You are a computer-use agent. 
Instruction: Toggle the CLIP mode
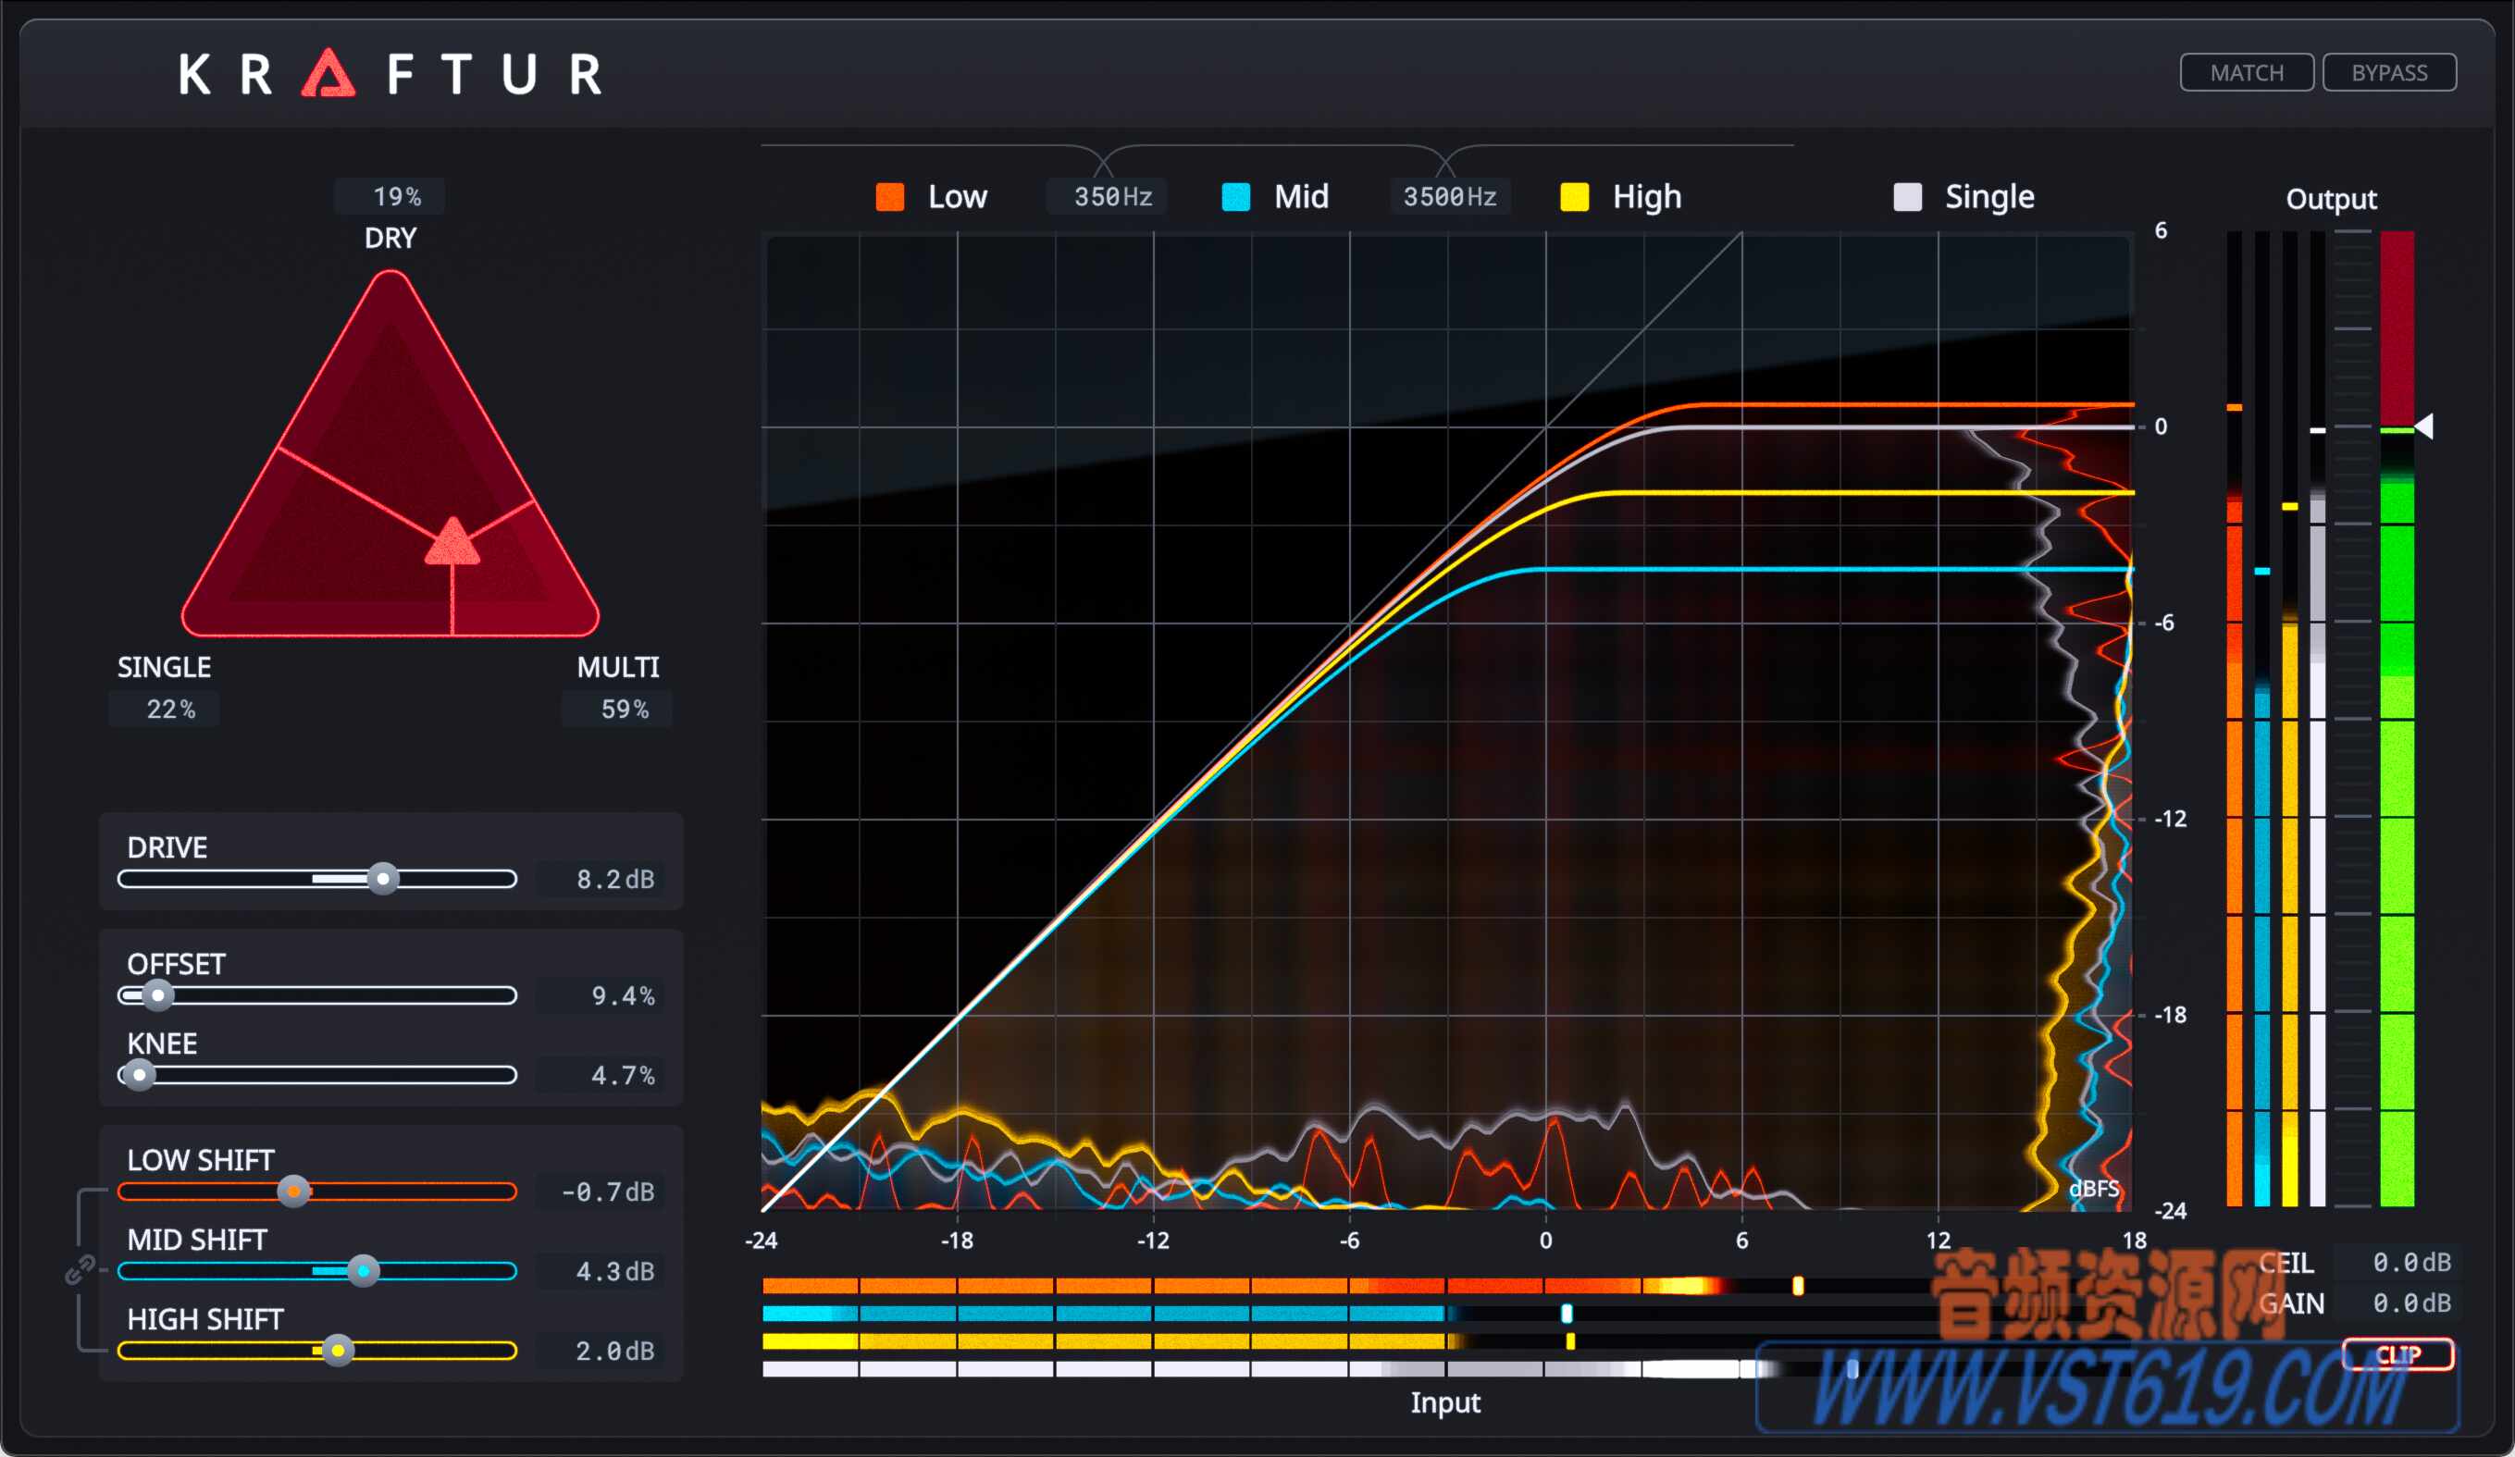[x=2399, y=1354]
